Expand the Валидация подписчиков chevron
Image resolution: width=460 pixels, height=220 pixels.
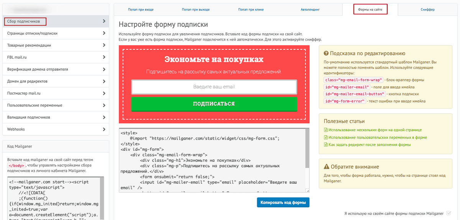point(104,117)
